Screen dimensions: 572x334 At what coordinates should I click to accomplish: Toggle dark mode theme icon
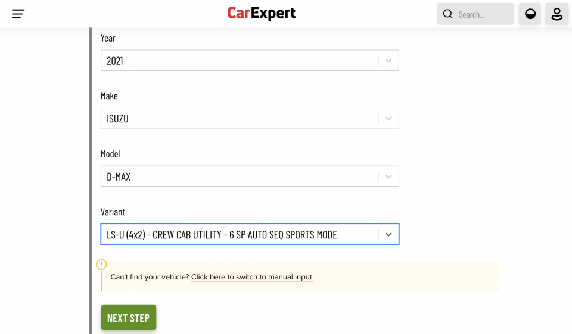(x=530, y=14)
